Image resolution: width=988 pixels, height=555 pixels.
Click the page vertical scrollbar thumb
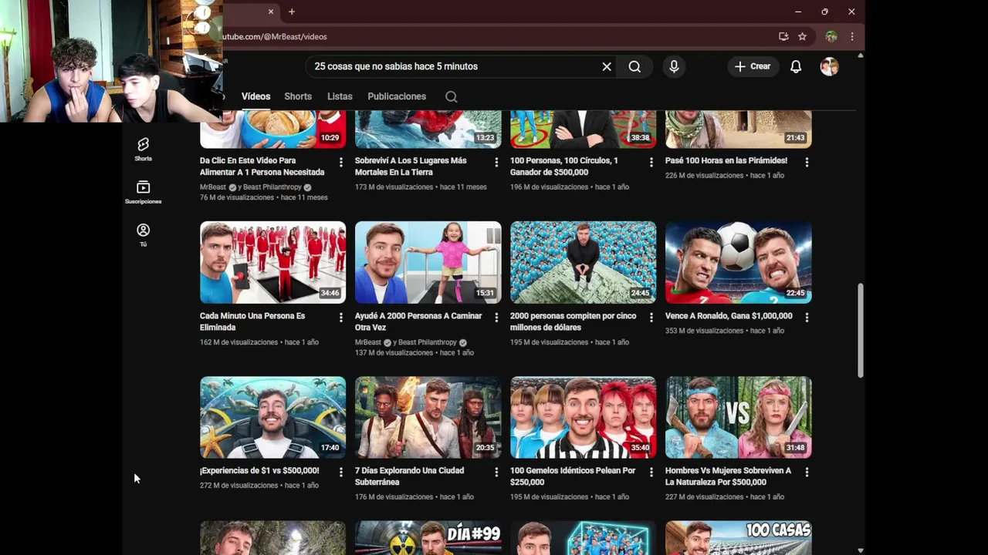coord(860,331)
